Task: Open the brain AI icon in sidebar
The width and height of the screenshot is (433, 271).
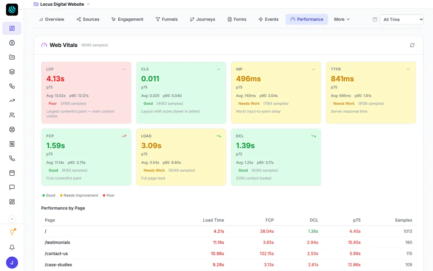Action: tap(12, 43)
